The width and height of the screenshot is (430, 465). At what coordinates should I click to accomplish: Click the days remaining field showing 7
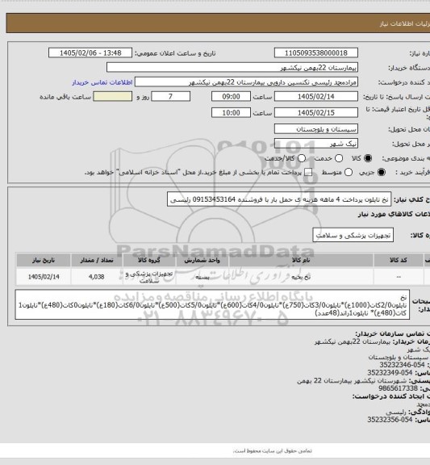[171, 97]
